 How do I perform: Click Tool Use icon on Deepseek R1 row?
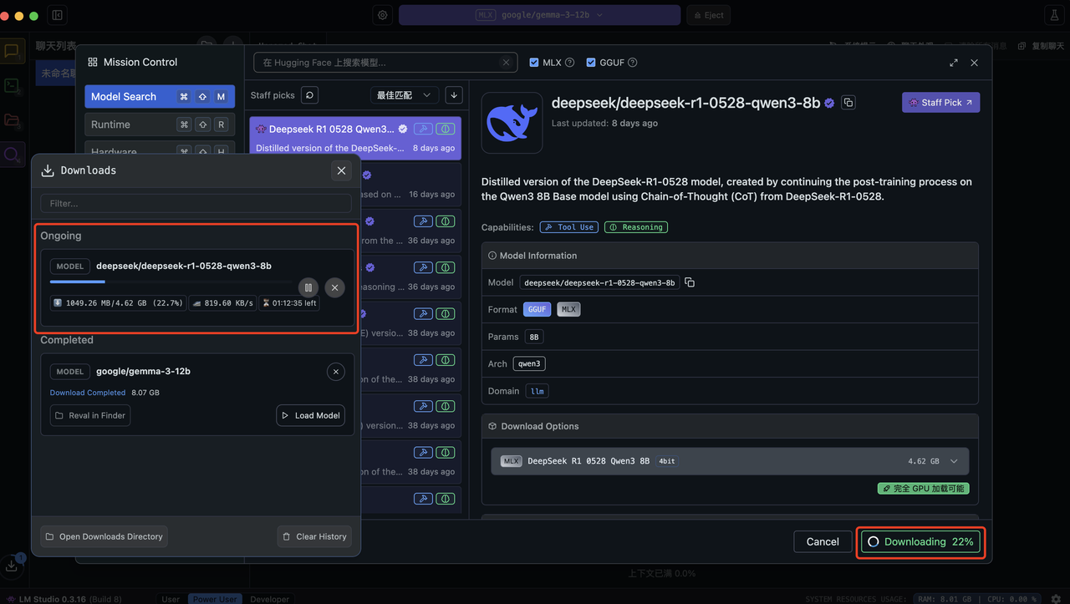pos(424,129)
